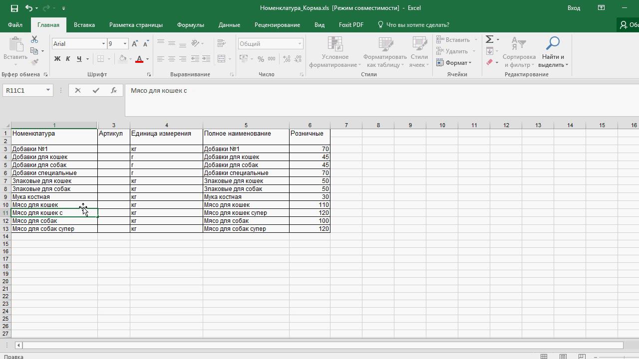The width and height of the screenshot is (639, 359).
Task: Cancel the cell entry with X icon
Action: click(x=78, y=90)
